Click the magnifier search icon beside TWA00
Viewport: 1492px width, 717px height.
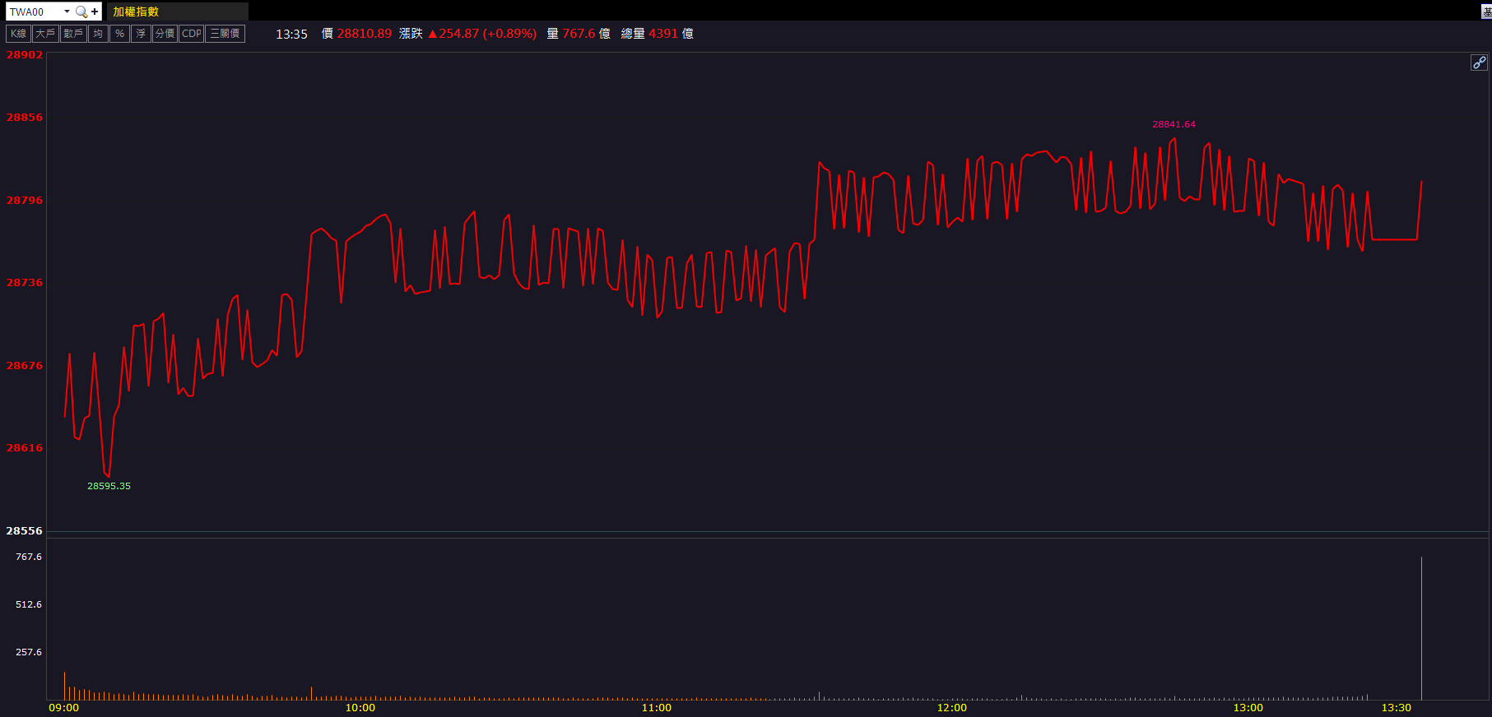point(81,12)
